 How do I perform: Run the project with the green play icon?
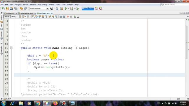66,9
